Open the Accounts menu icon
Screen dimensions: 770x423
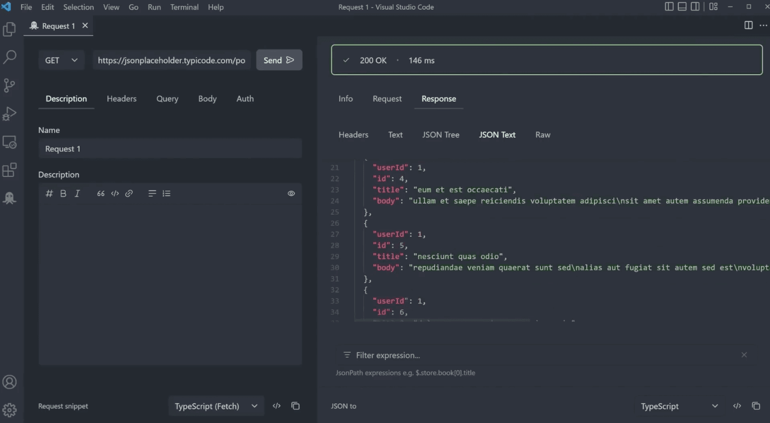pyautogui.click(x=9, y=382)
